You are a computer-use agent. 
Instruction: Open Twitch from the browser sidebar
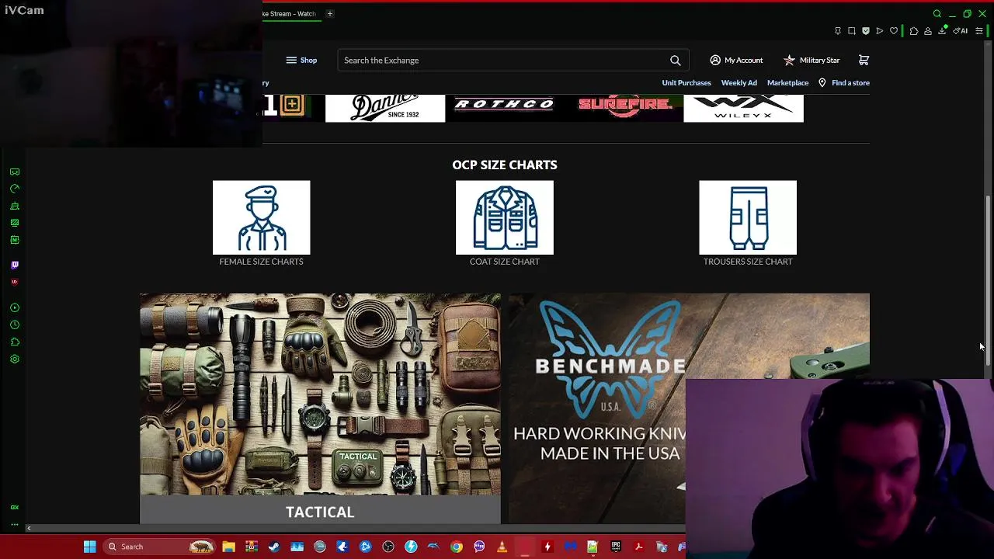(x=15, y=265)
